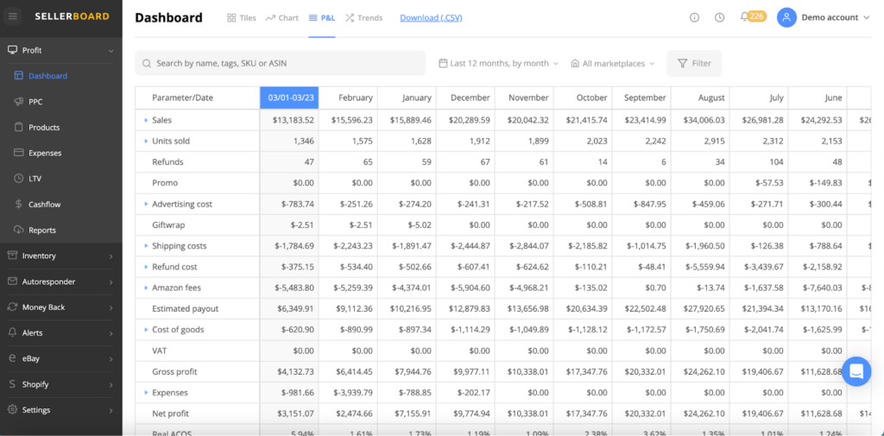Expand the Shopify section arrow
Viewport: 884px width, 436px height.
tap(110, 385)
